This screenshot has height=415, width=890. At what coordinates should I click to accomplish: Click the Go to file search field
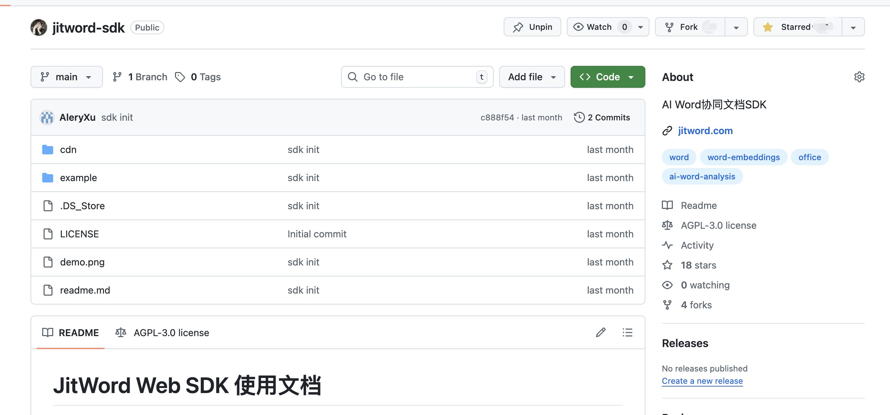[x=417, y=76]
